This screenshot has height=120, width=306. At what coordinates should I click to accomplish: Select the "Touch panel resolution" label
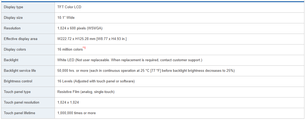[x=22, y=103]
